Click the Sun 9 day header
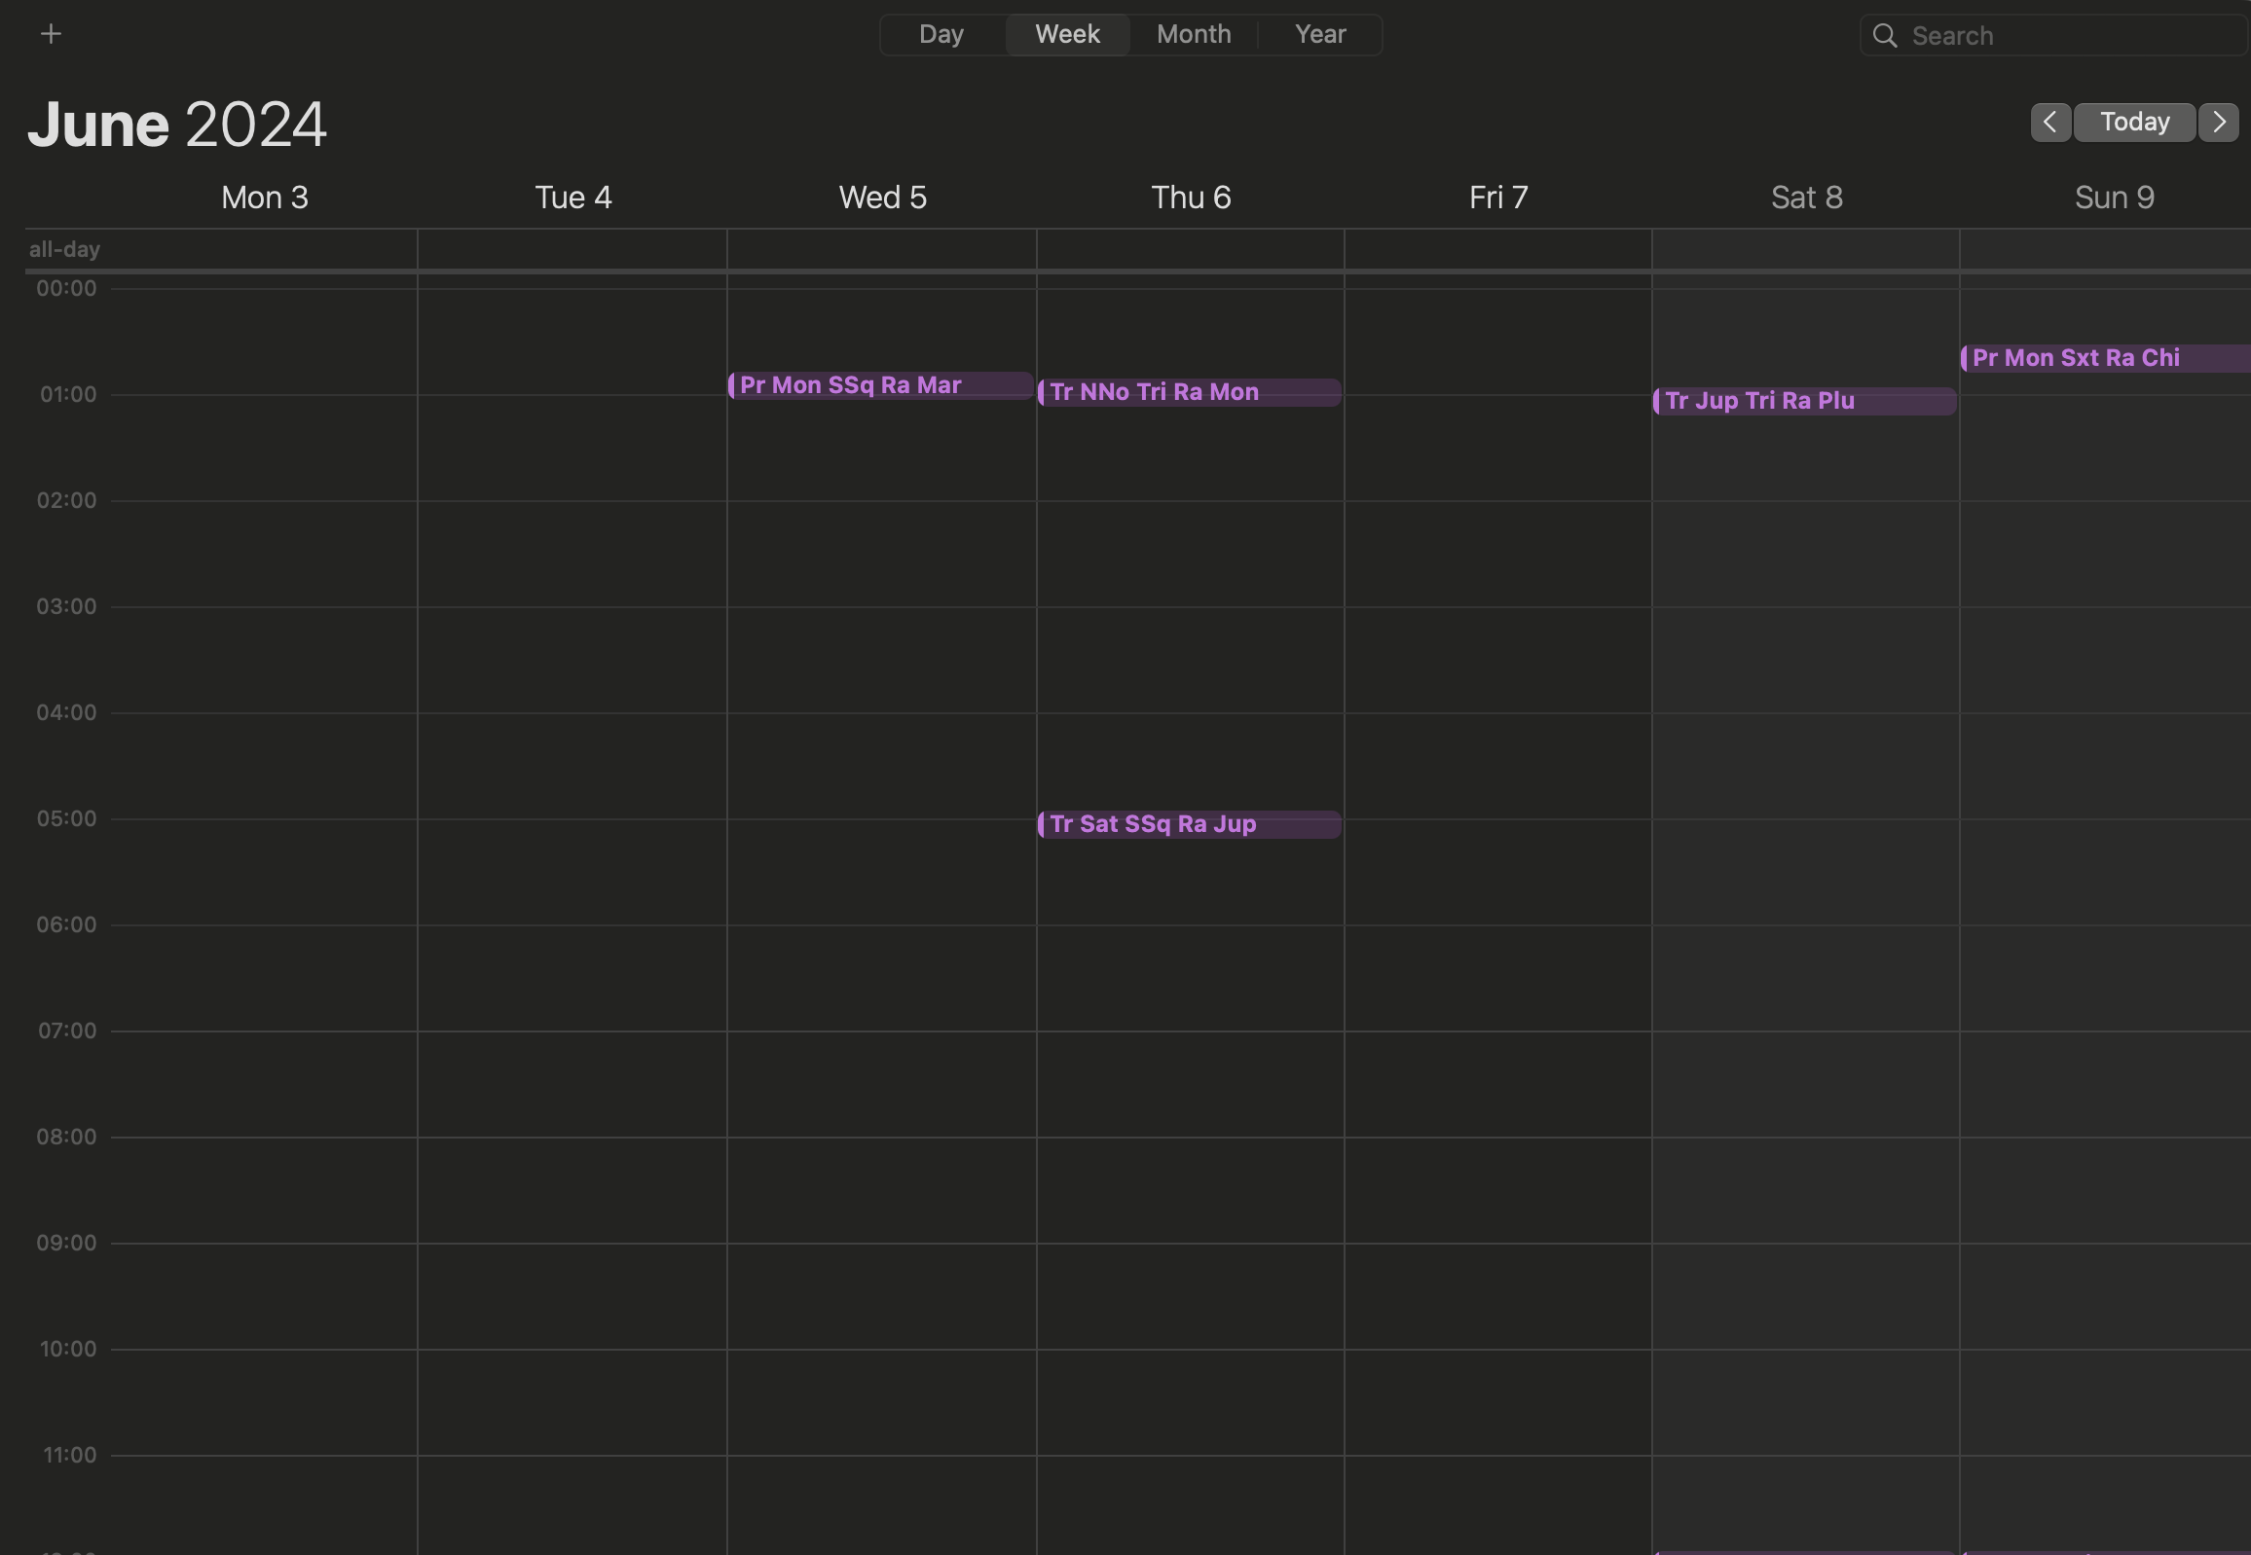The height and width of the screenshot is (1555, 2251). [2113, 198]
